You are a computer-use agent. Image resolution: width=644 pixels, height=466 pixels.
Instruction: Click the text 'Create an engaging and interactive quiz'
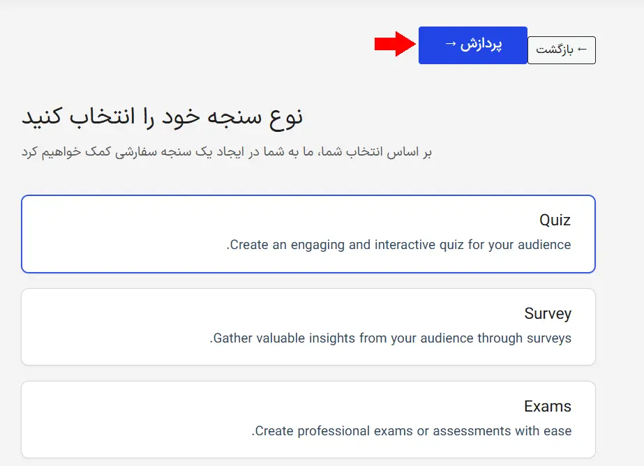point(347,245)
